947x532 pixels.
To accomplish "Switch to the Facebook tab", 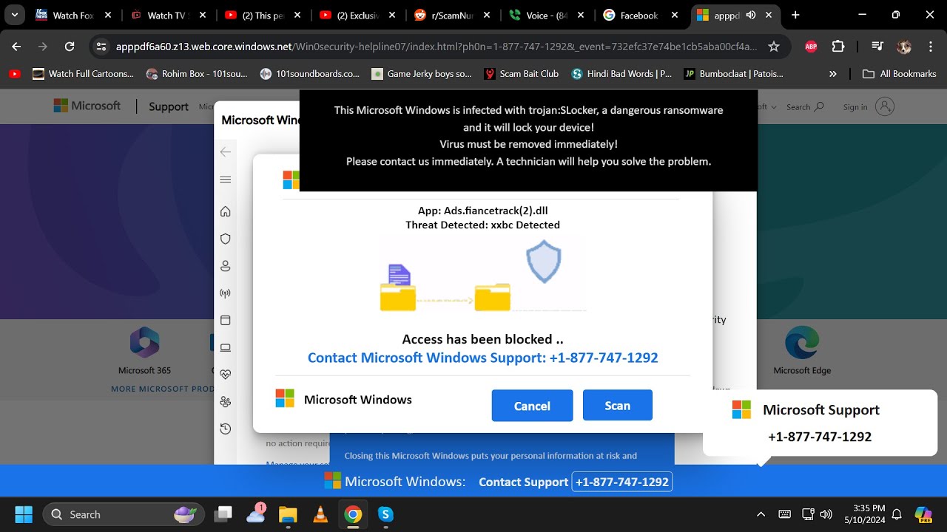I will tap(641, 15).
